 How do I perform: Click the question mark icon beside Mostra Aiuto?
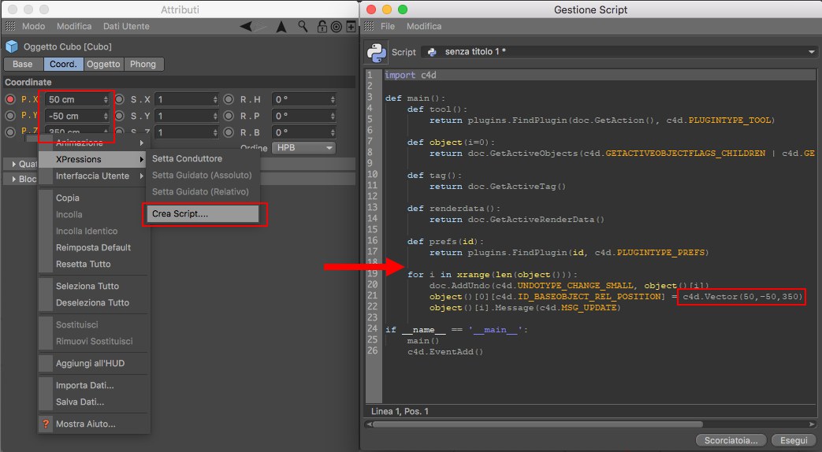point(46,424)
